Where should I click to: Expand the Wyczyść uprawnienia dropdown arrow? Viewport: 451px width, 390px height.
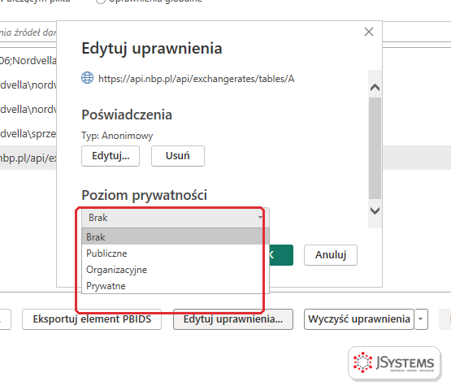[421, 319]
